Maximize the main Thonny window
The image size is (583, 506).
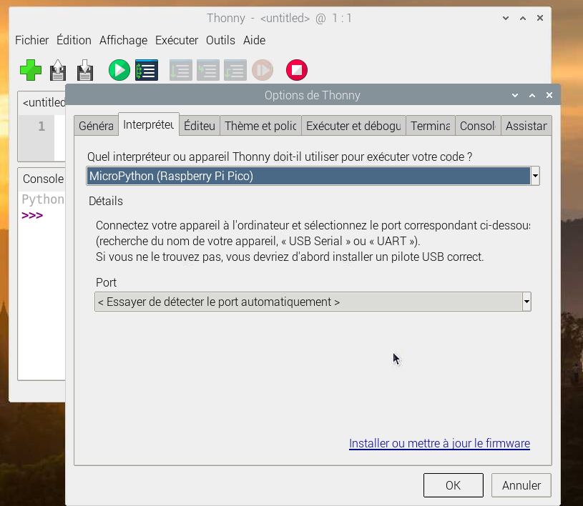coord(523,18)
